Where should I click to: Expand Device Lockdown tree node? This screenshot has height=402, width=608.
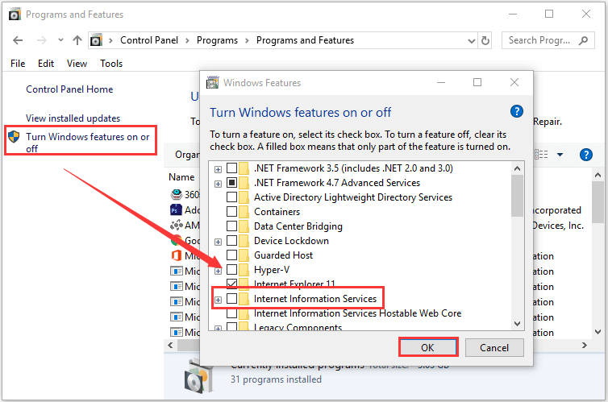tap(218, 242)
